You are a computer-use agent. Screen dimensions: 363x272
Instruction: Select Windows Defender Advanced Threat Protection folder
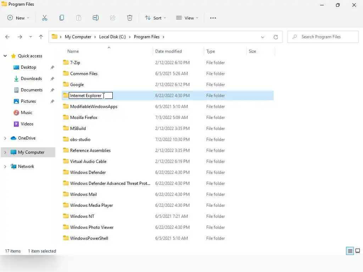110,183
